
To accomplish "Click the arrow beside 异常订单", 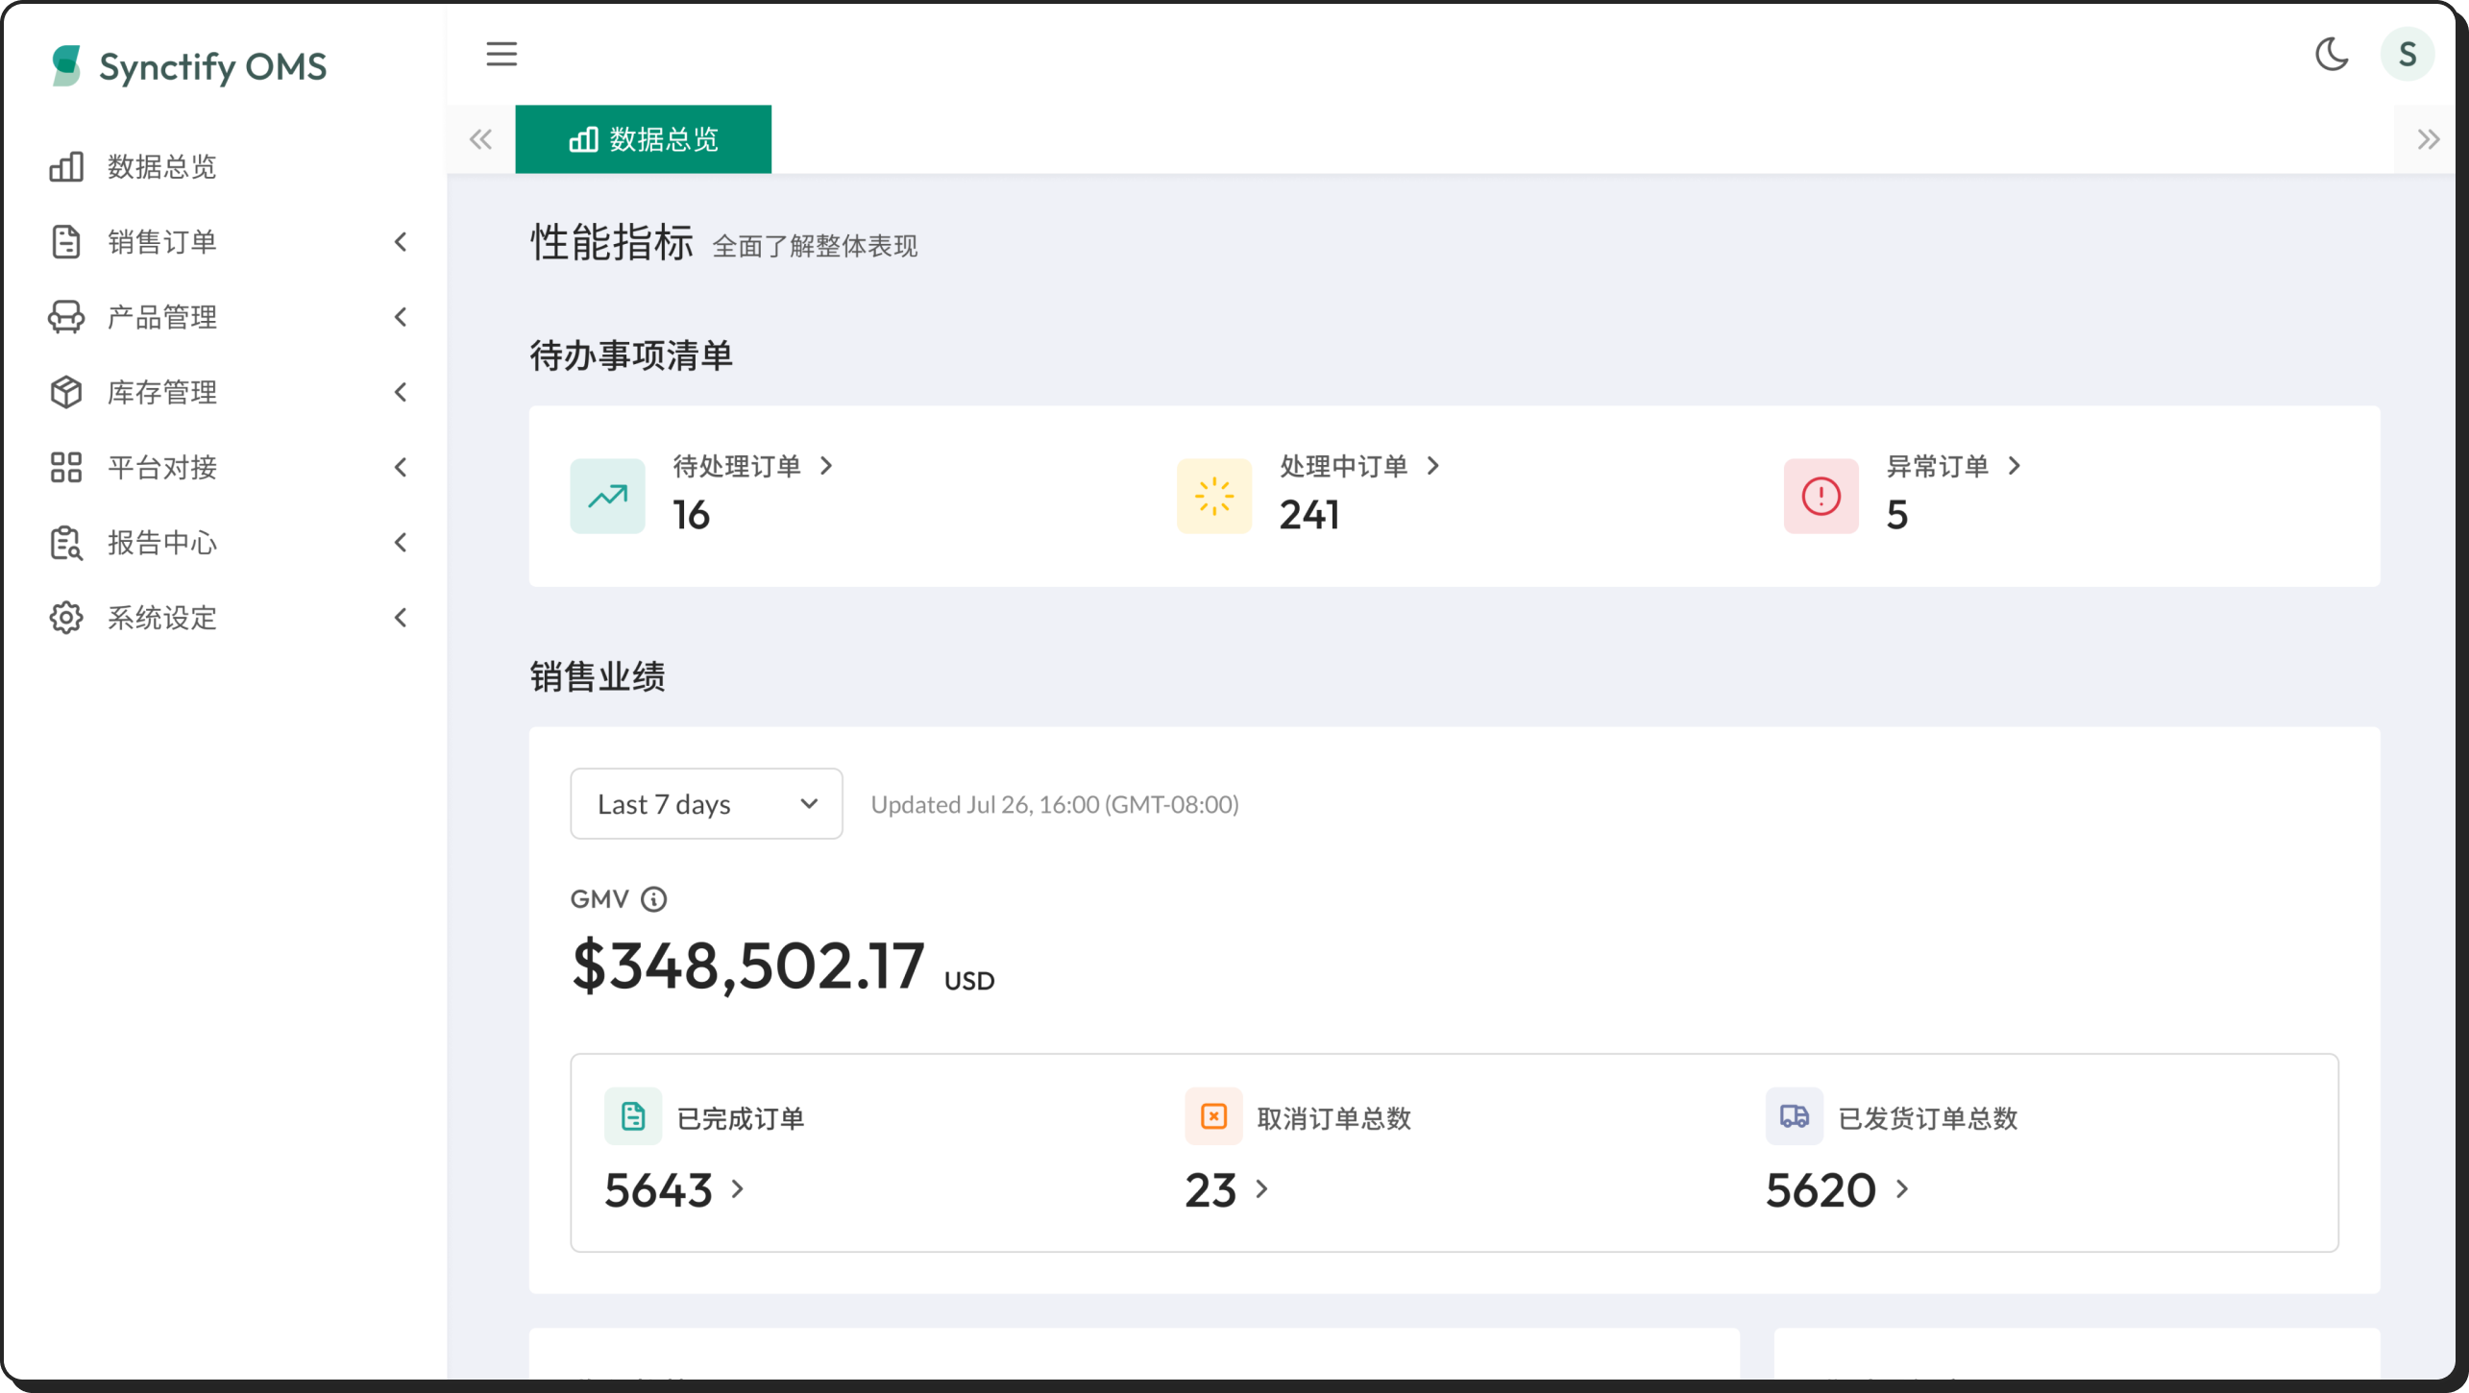I will click(x=2015, y=466).
